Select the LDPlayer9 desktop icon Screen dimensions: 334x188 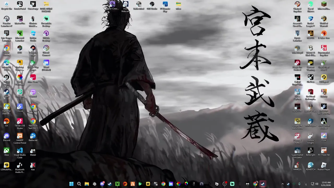pyautogui.click(x=324, y=79)
